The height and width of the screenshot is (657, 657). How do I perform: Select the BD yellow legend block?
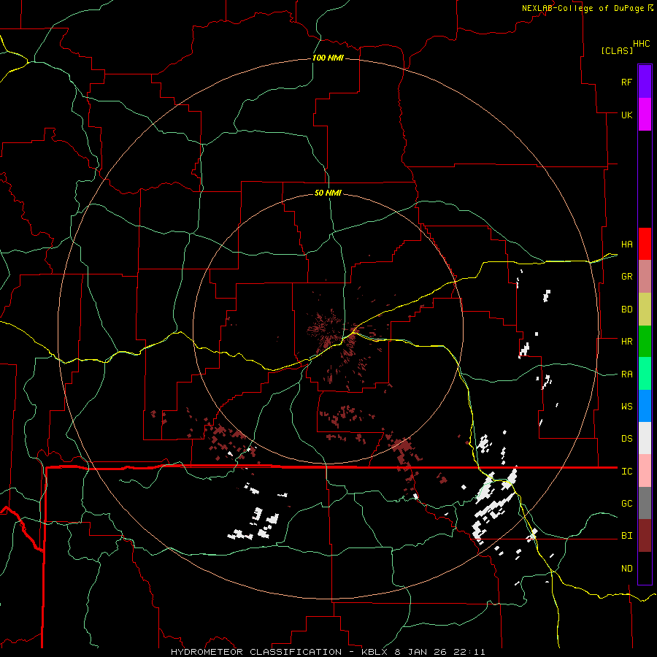pyautogui.click(x=645, y=309)
